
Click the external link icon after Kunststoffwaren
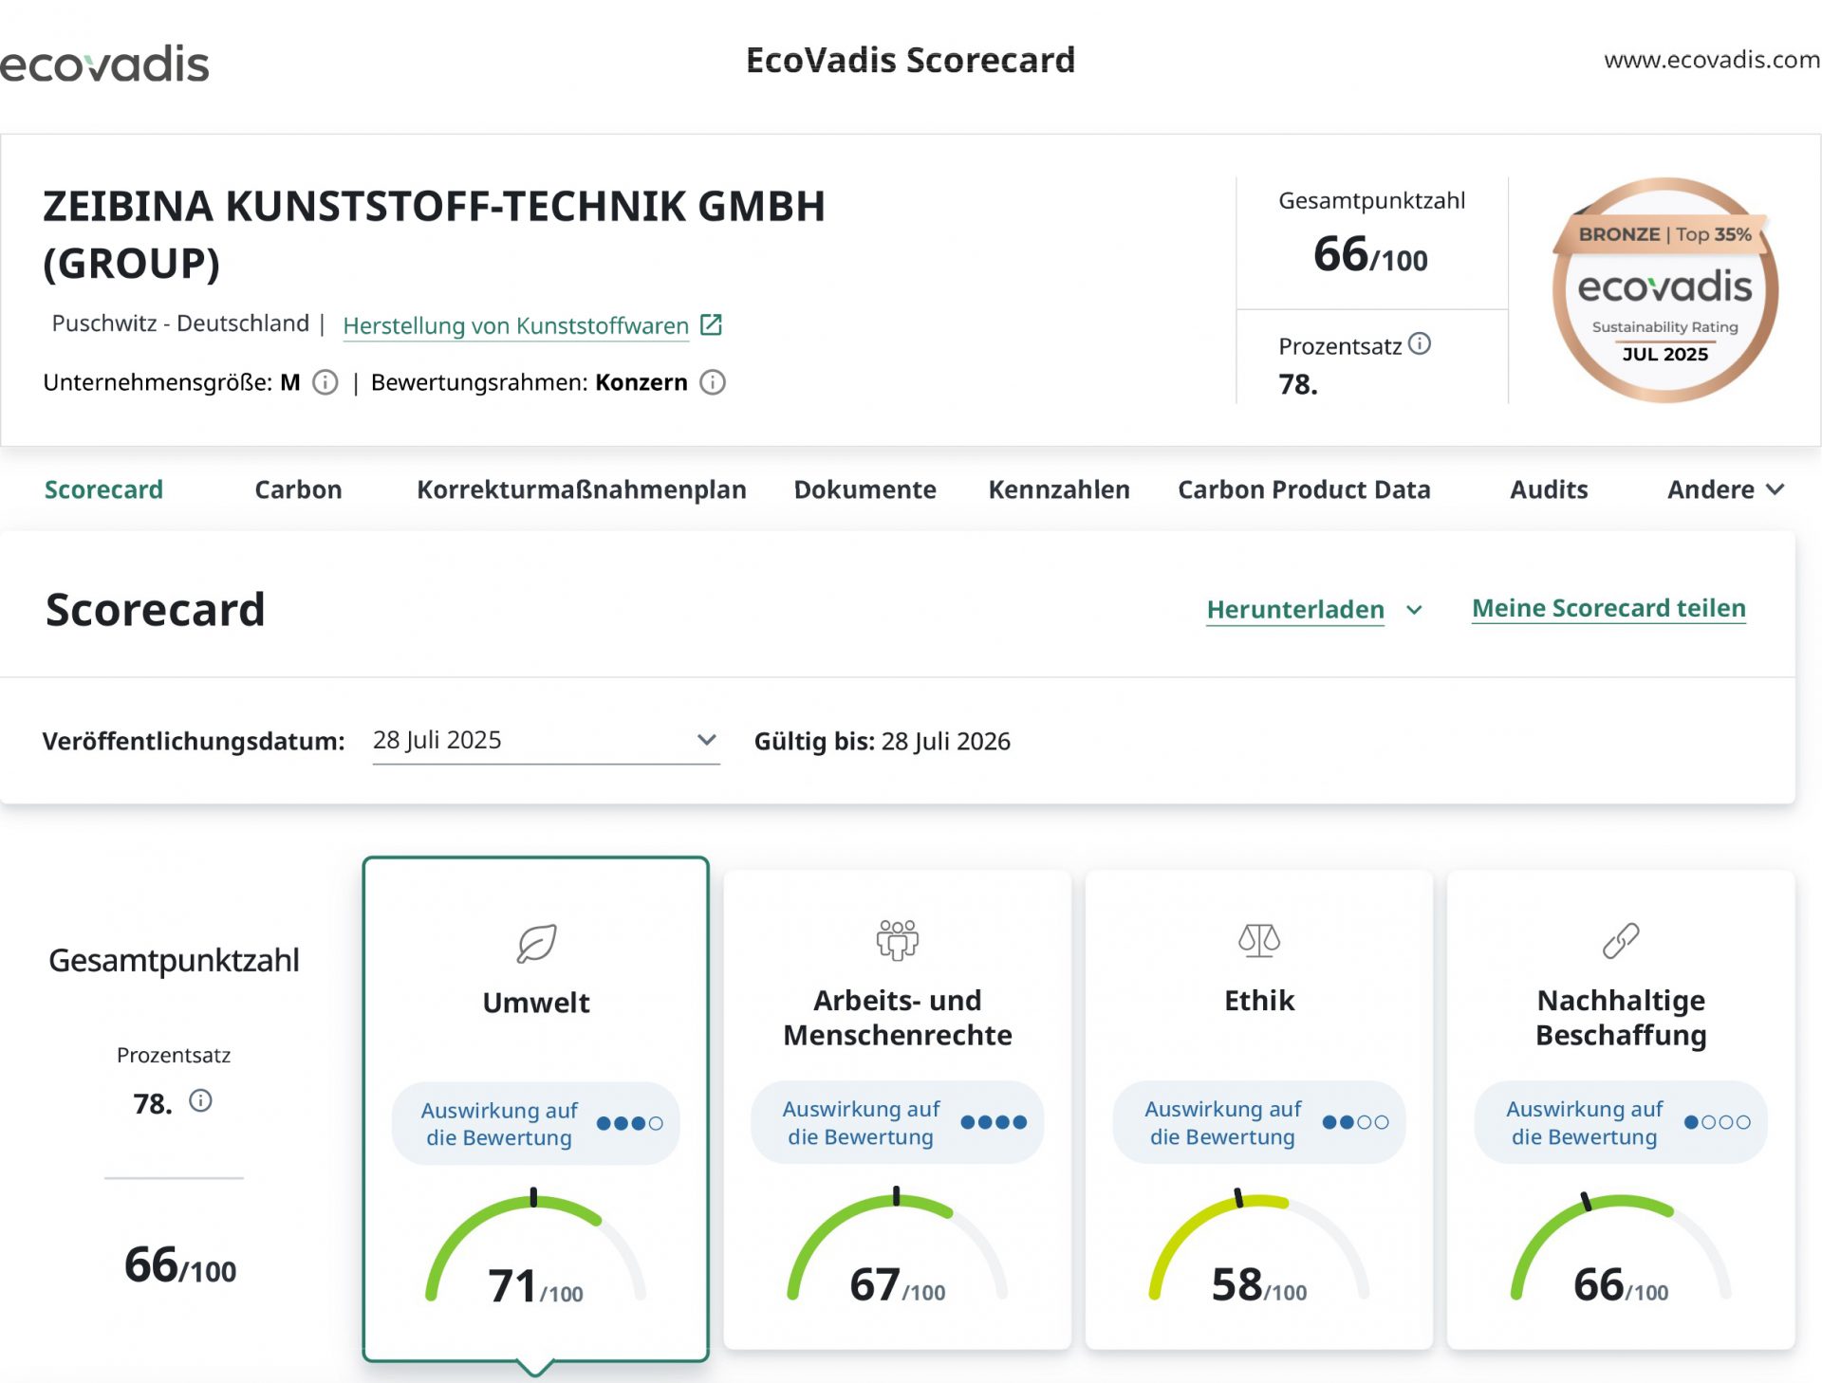pos(711,325)
